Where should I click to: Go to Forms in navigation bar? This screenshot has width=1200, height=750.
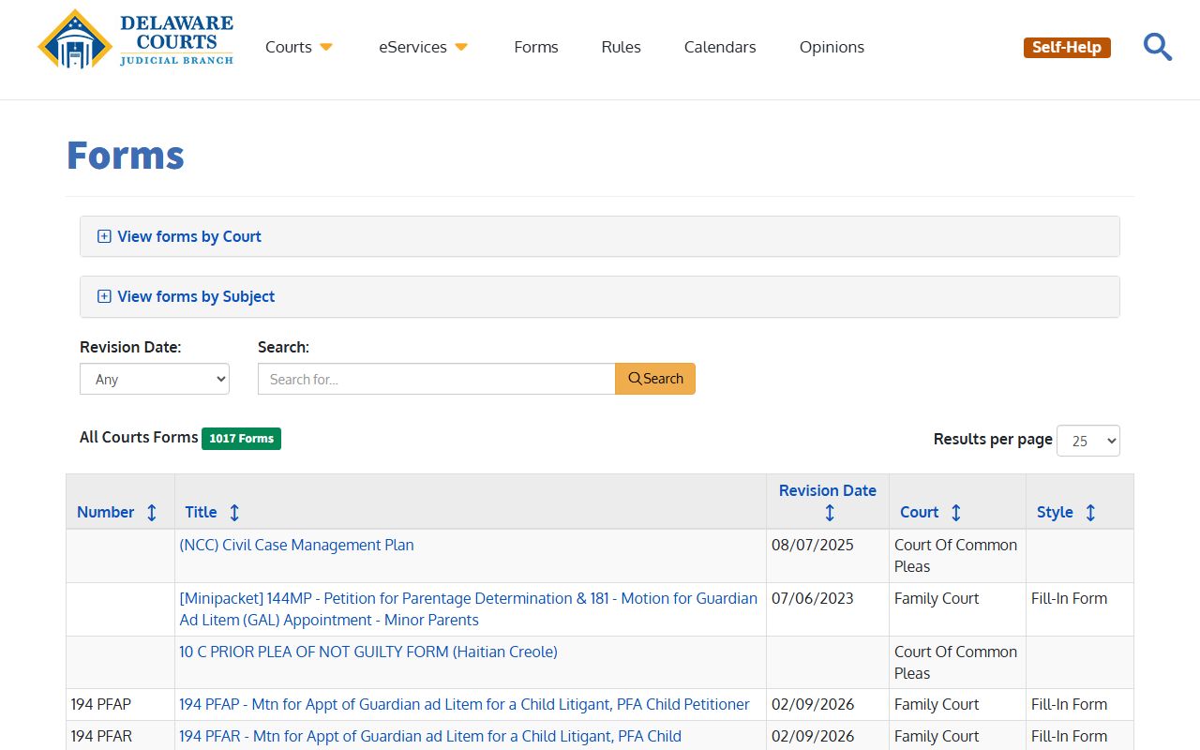(x=536, y=47)
